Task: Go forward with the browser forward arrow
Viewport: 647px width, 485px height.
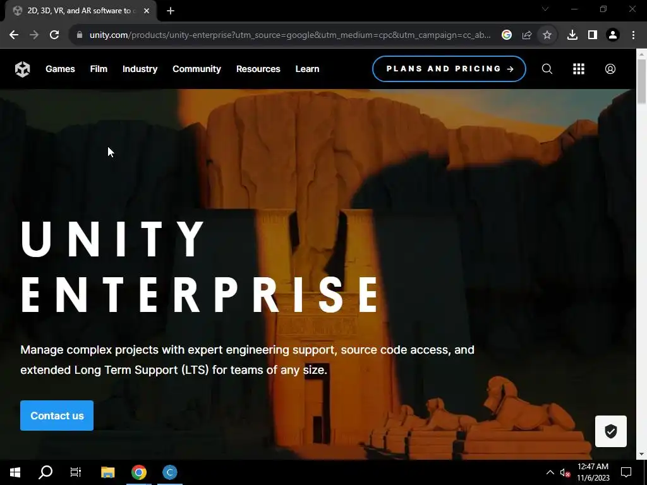Action: click(x=34, y=35)
